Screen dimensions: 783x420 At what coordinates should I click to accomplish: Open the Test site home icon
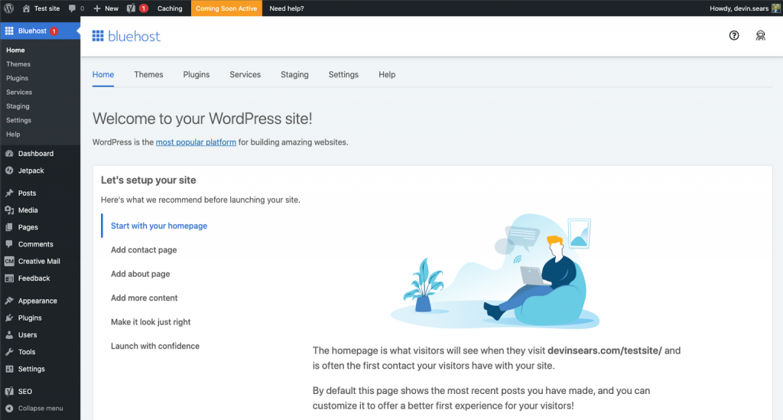pos(26,8)
